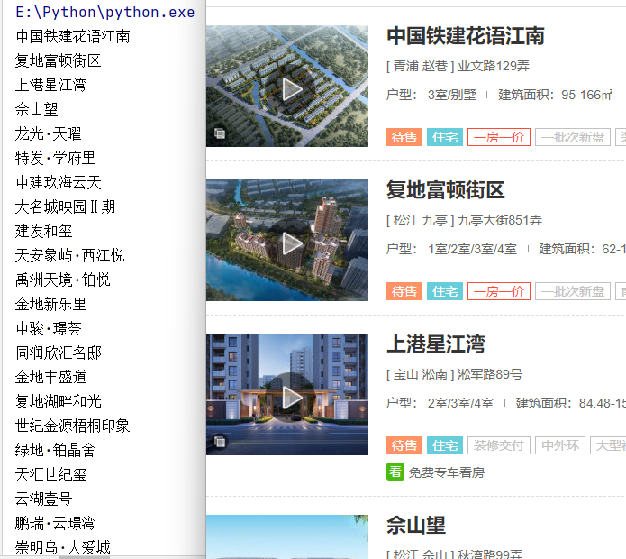Play video on 上港星江湾 thumbnail

click(x=292, y=398)
